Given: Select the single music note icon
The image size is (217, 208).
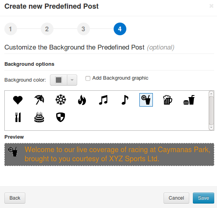Looking at the screenshot, I should [x=125, y=100].
